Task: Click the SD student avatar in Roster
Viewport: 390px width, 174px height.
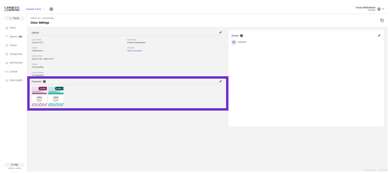Action: (x=234, y=42)
